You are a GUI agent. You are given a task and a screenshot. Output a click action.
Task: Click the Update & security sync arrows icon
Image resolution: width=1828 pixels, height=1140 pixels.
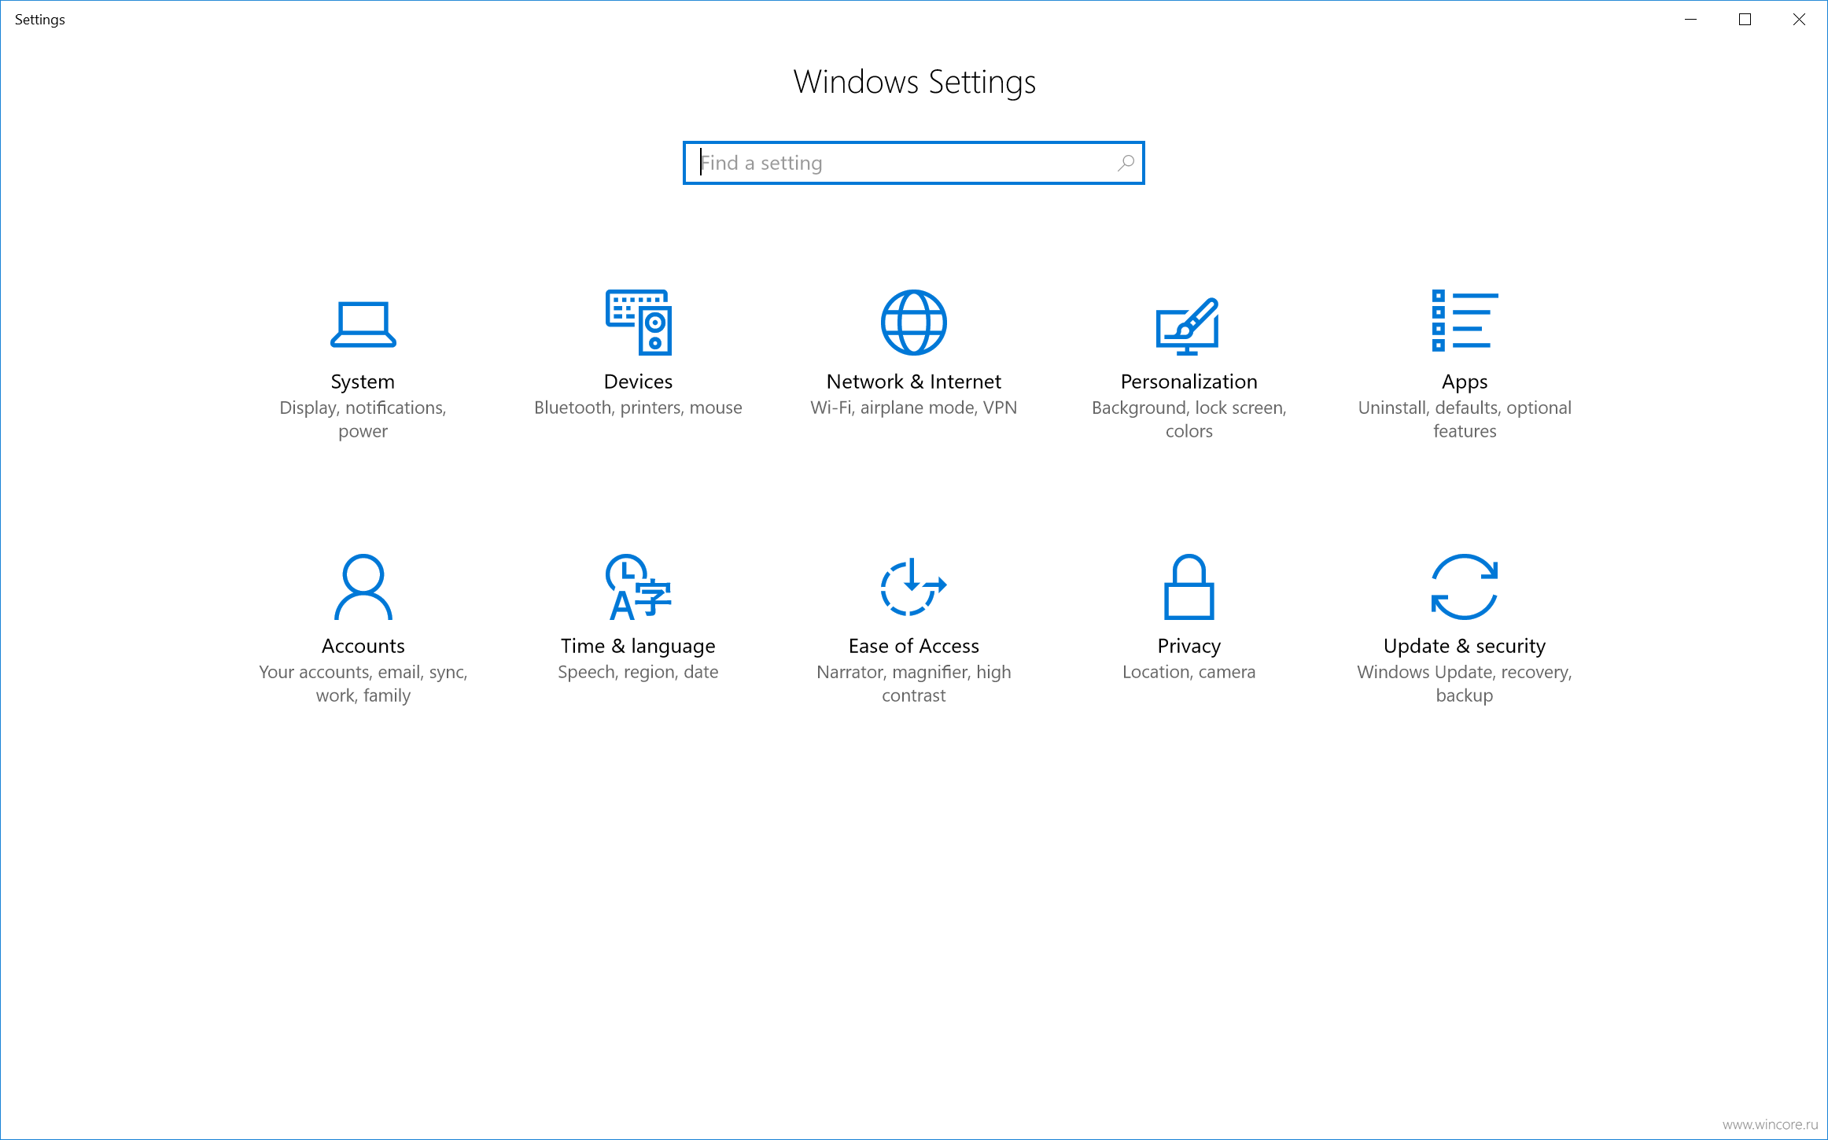click(x=1464, y=587)
